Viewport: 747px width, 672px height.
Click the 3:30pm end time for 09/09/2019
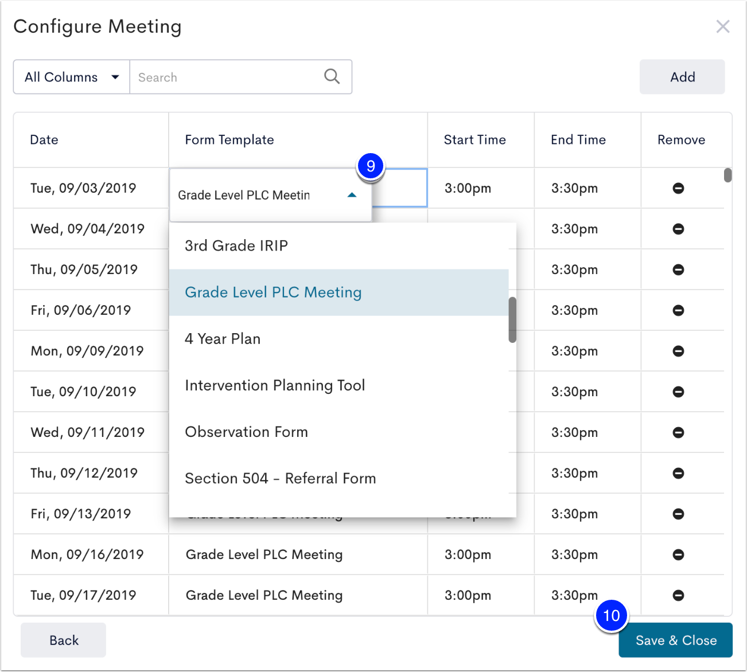[x=588, y=351]
